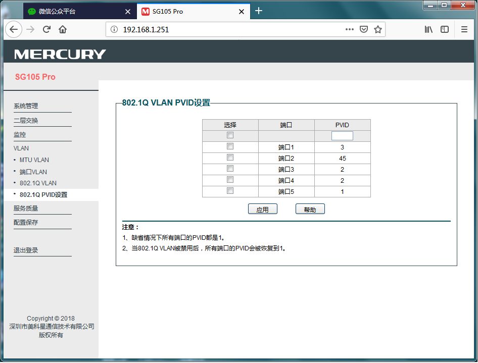Image resolution: width=478 pixels, height=363 pixels.
Task: Select the 端口3 checkbox
Action: [x=230, y=169]
